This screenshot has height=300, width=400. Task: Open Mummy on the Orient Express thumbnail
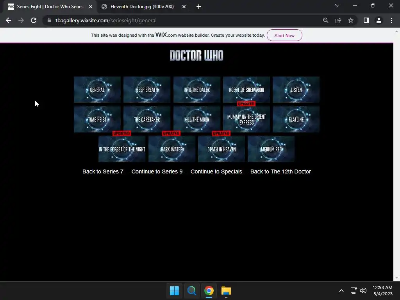point(246,120)
